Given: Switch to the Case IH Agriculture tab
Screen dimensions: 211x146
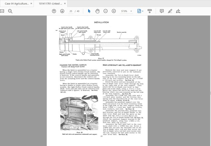Looking at the screenshot, I should (17, 4).
